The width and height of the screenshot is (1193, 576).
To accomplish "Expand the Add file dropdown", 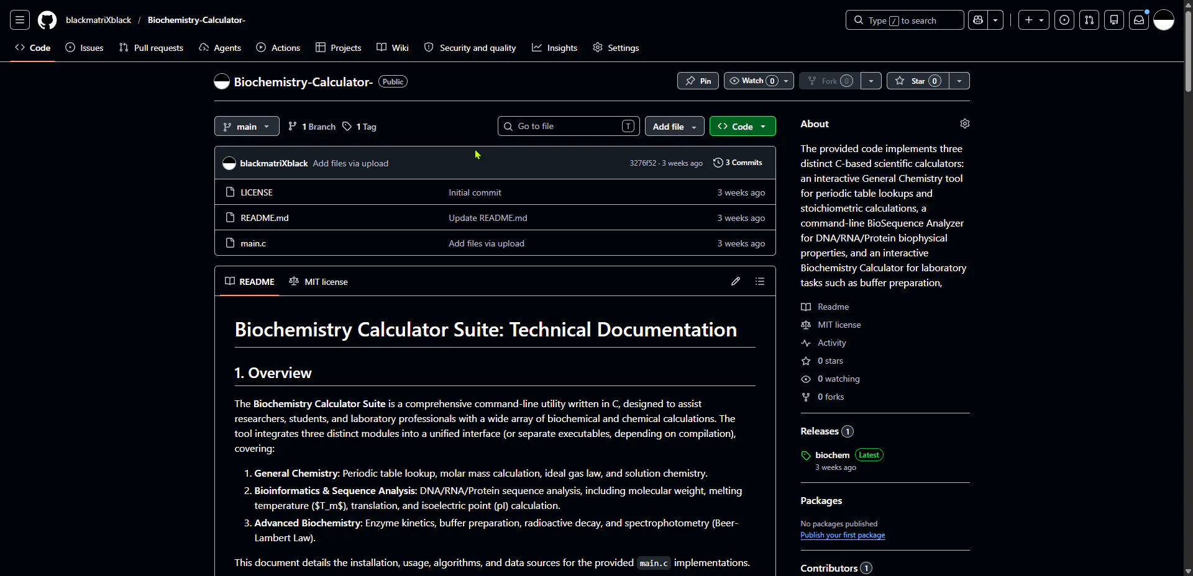I will 675,126.
